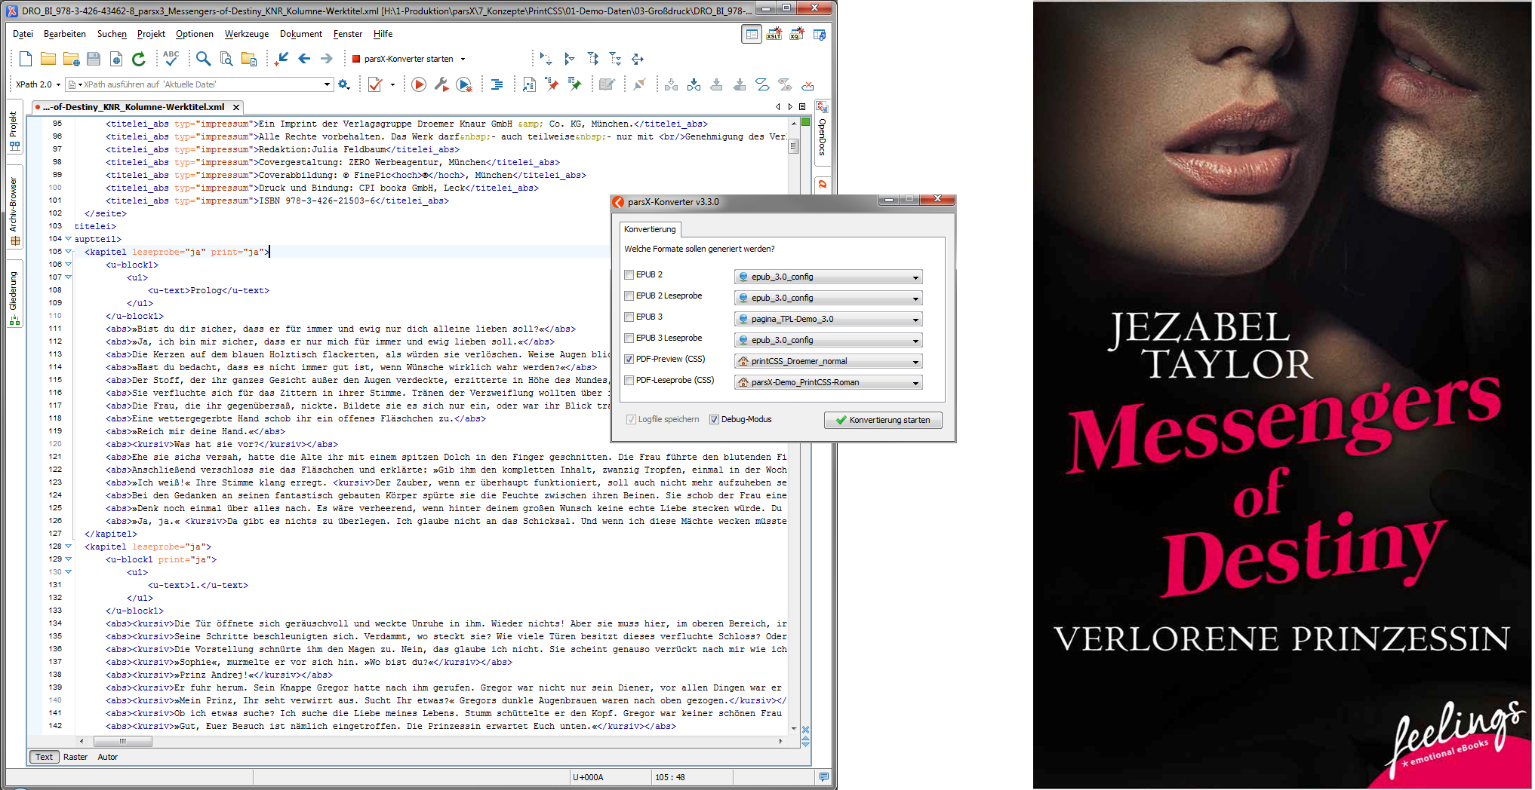Open the XSLT debugger perspective icon
Viewport: 1535px width, 790px height.
774,34
